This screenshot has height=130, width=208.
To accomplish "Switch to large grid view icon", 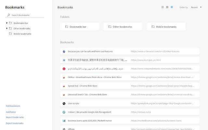I will (x=167, y=7).
